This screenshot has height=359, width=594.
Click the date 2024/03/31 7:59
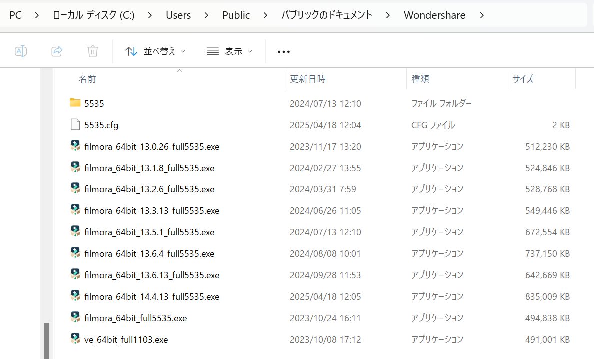tap(323, 189)
